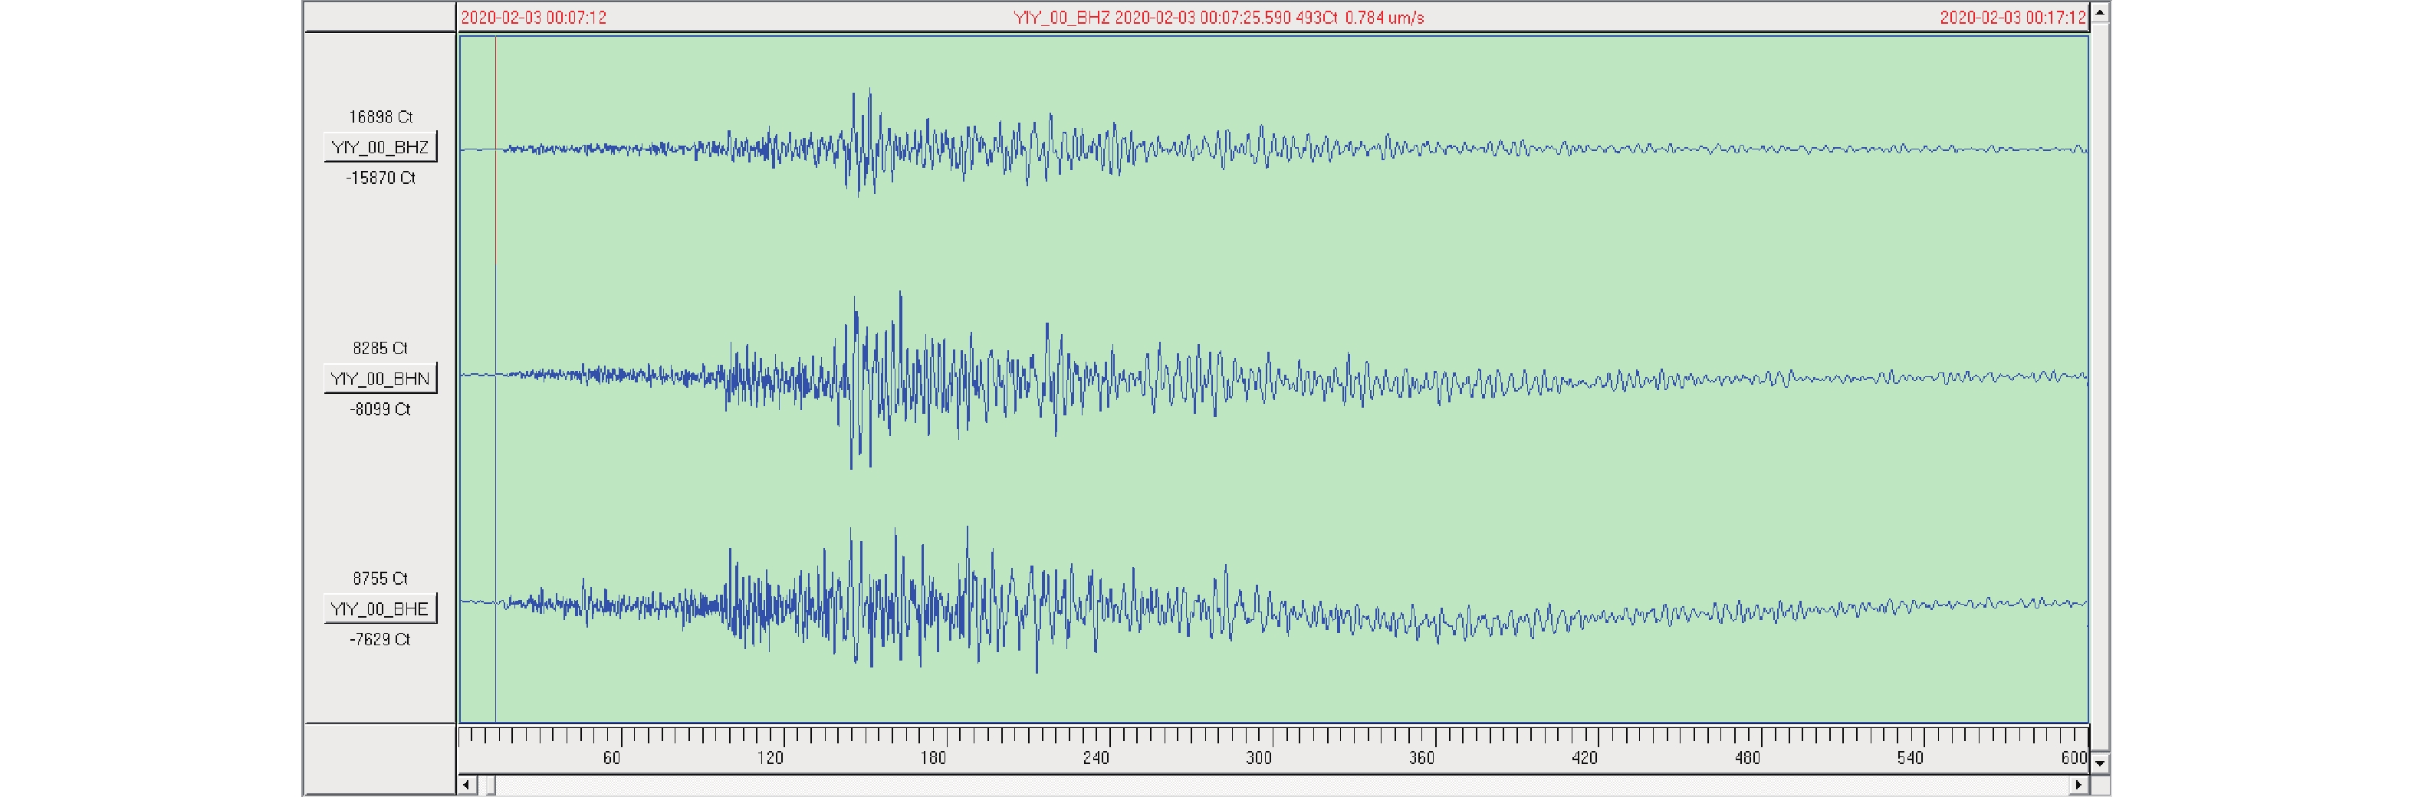Screen dimensions: 2415x797
Task: Click the end time label 00:17:12
Action: click(x=2012, y=18)
